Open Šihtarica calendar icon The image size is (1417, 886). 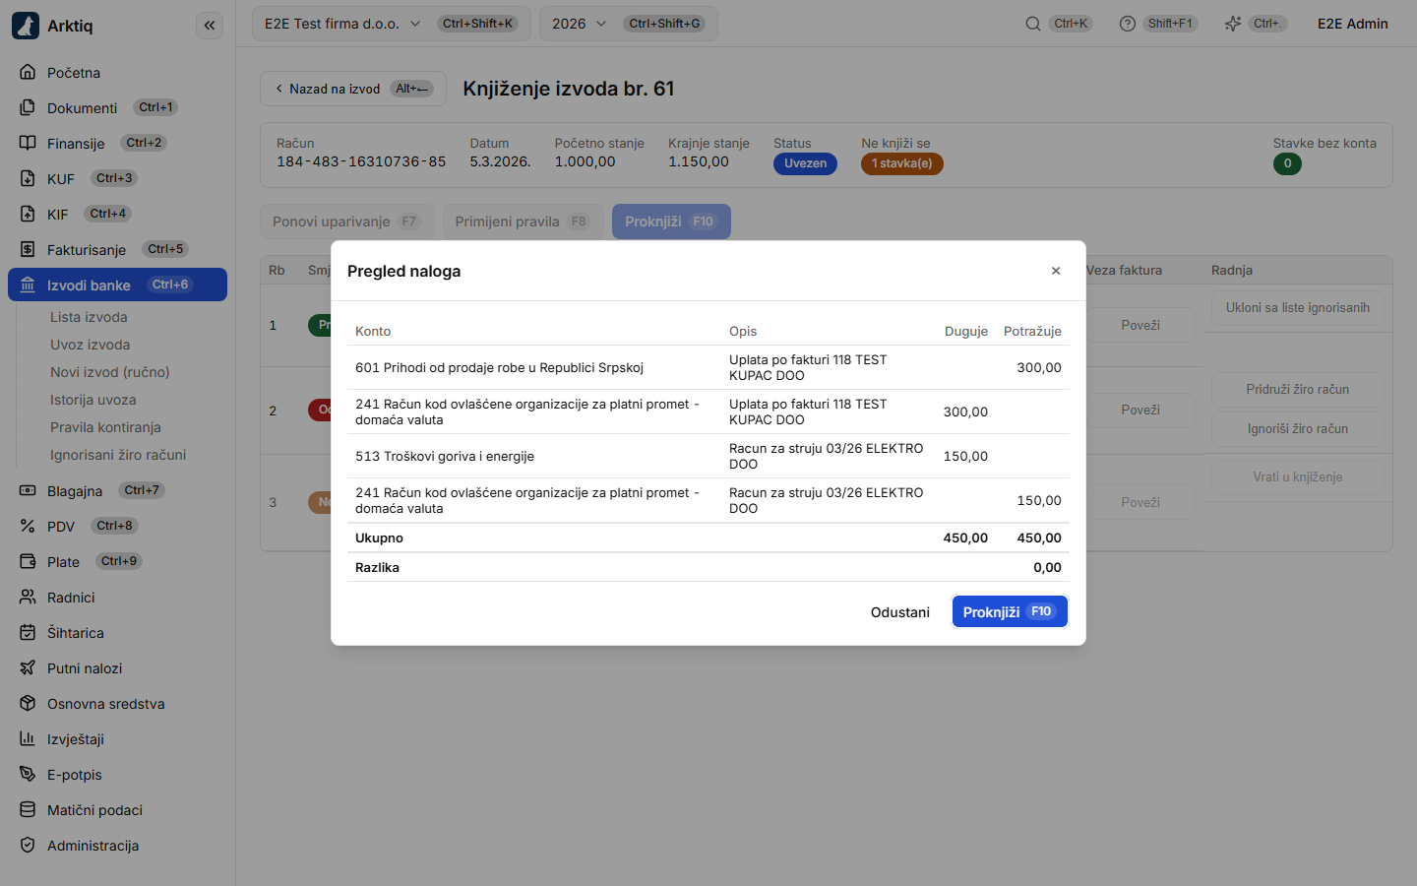[x=28, y=632]
